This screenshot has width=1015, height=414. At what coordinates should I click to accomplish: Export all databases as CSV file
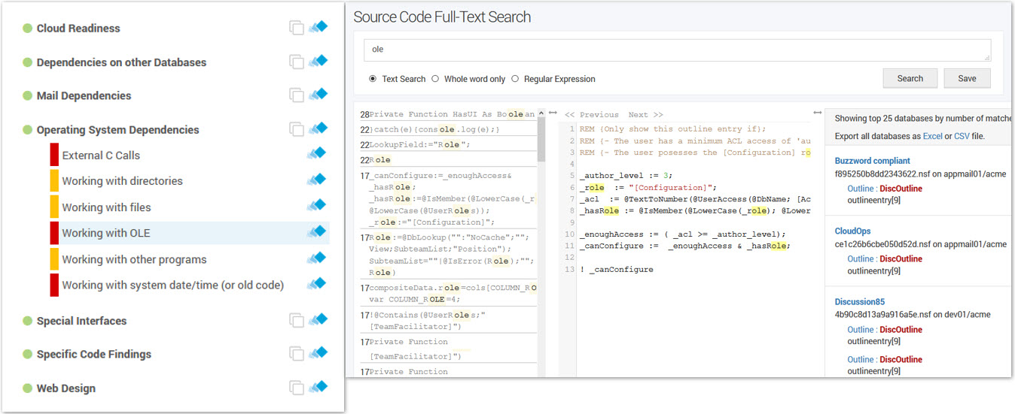tap(962, 137)
